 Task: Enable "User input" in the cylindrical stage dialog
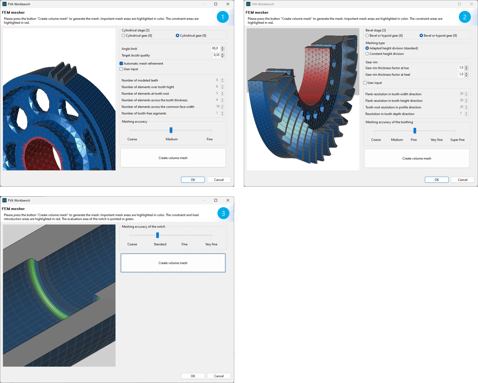click(121, 69)
